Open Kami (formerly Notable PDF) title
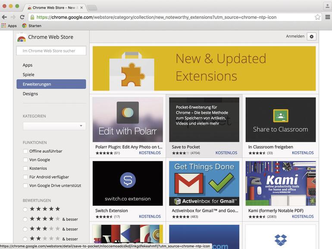 click(x=276, y=211)
